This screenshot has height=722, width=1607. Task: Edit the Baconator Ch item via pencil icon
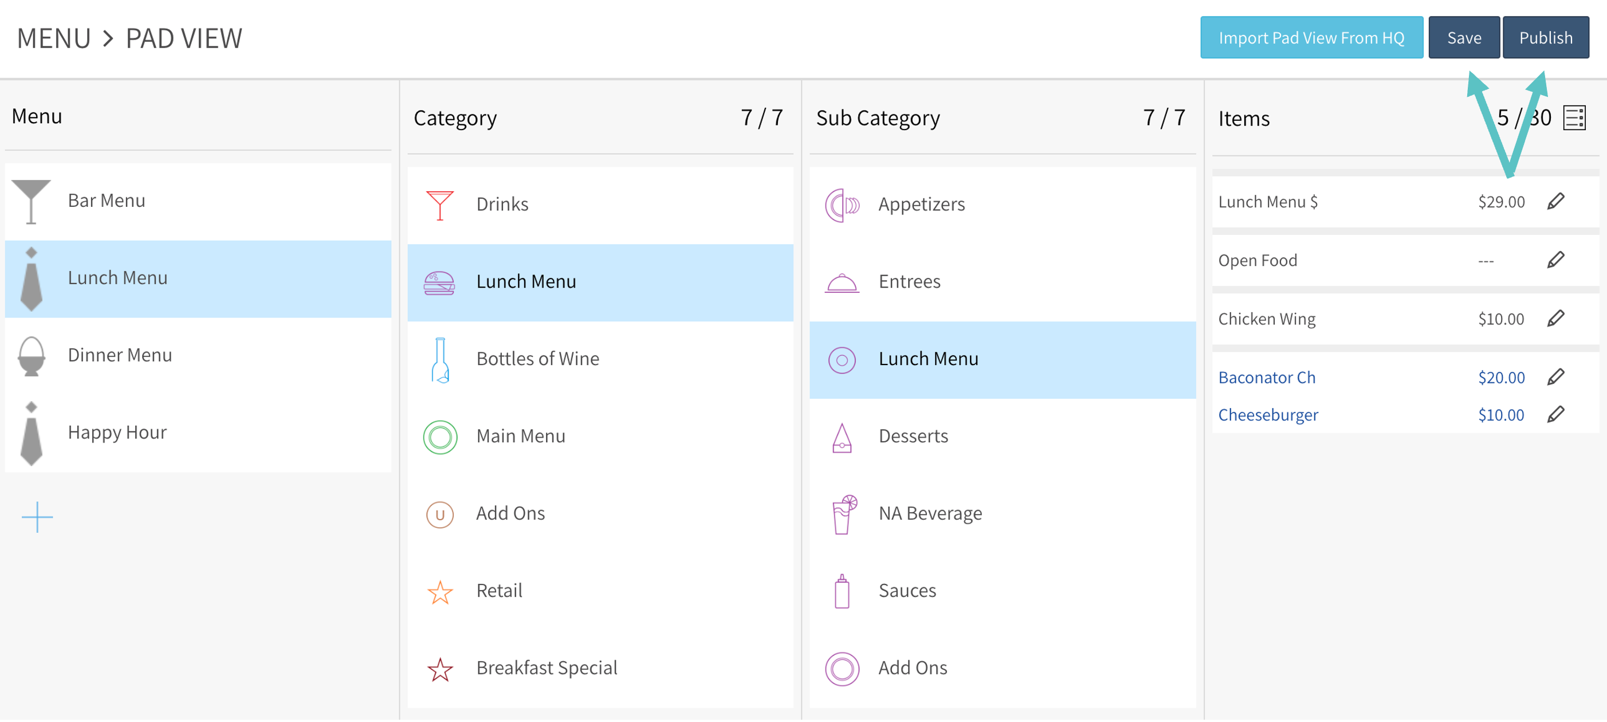[x=1555, y=377]
